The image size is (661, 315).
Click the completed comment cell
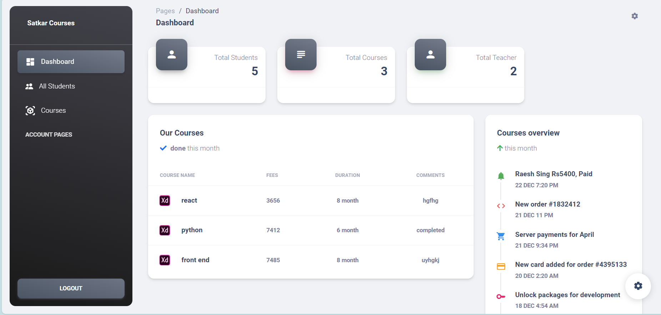pos(430,230)
